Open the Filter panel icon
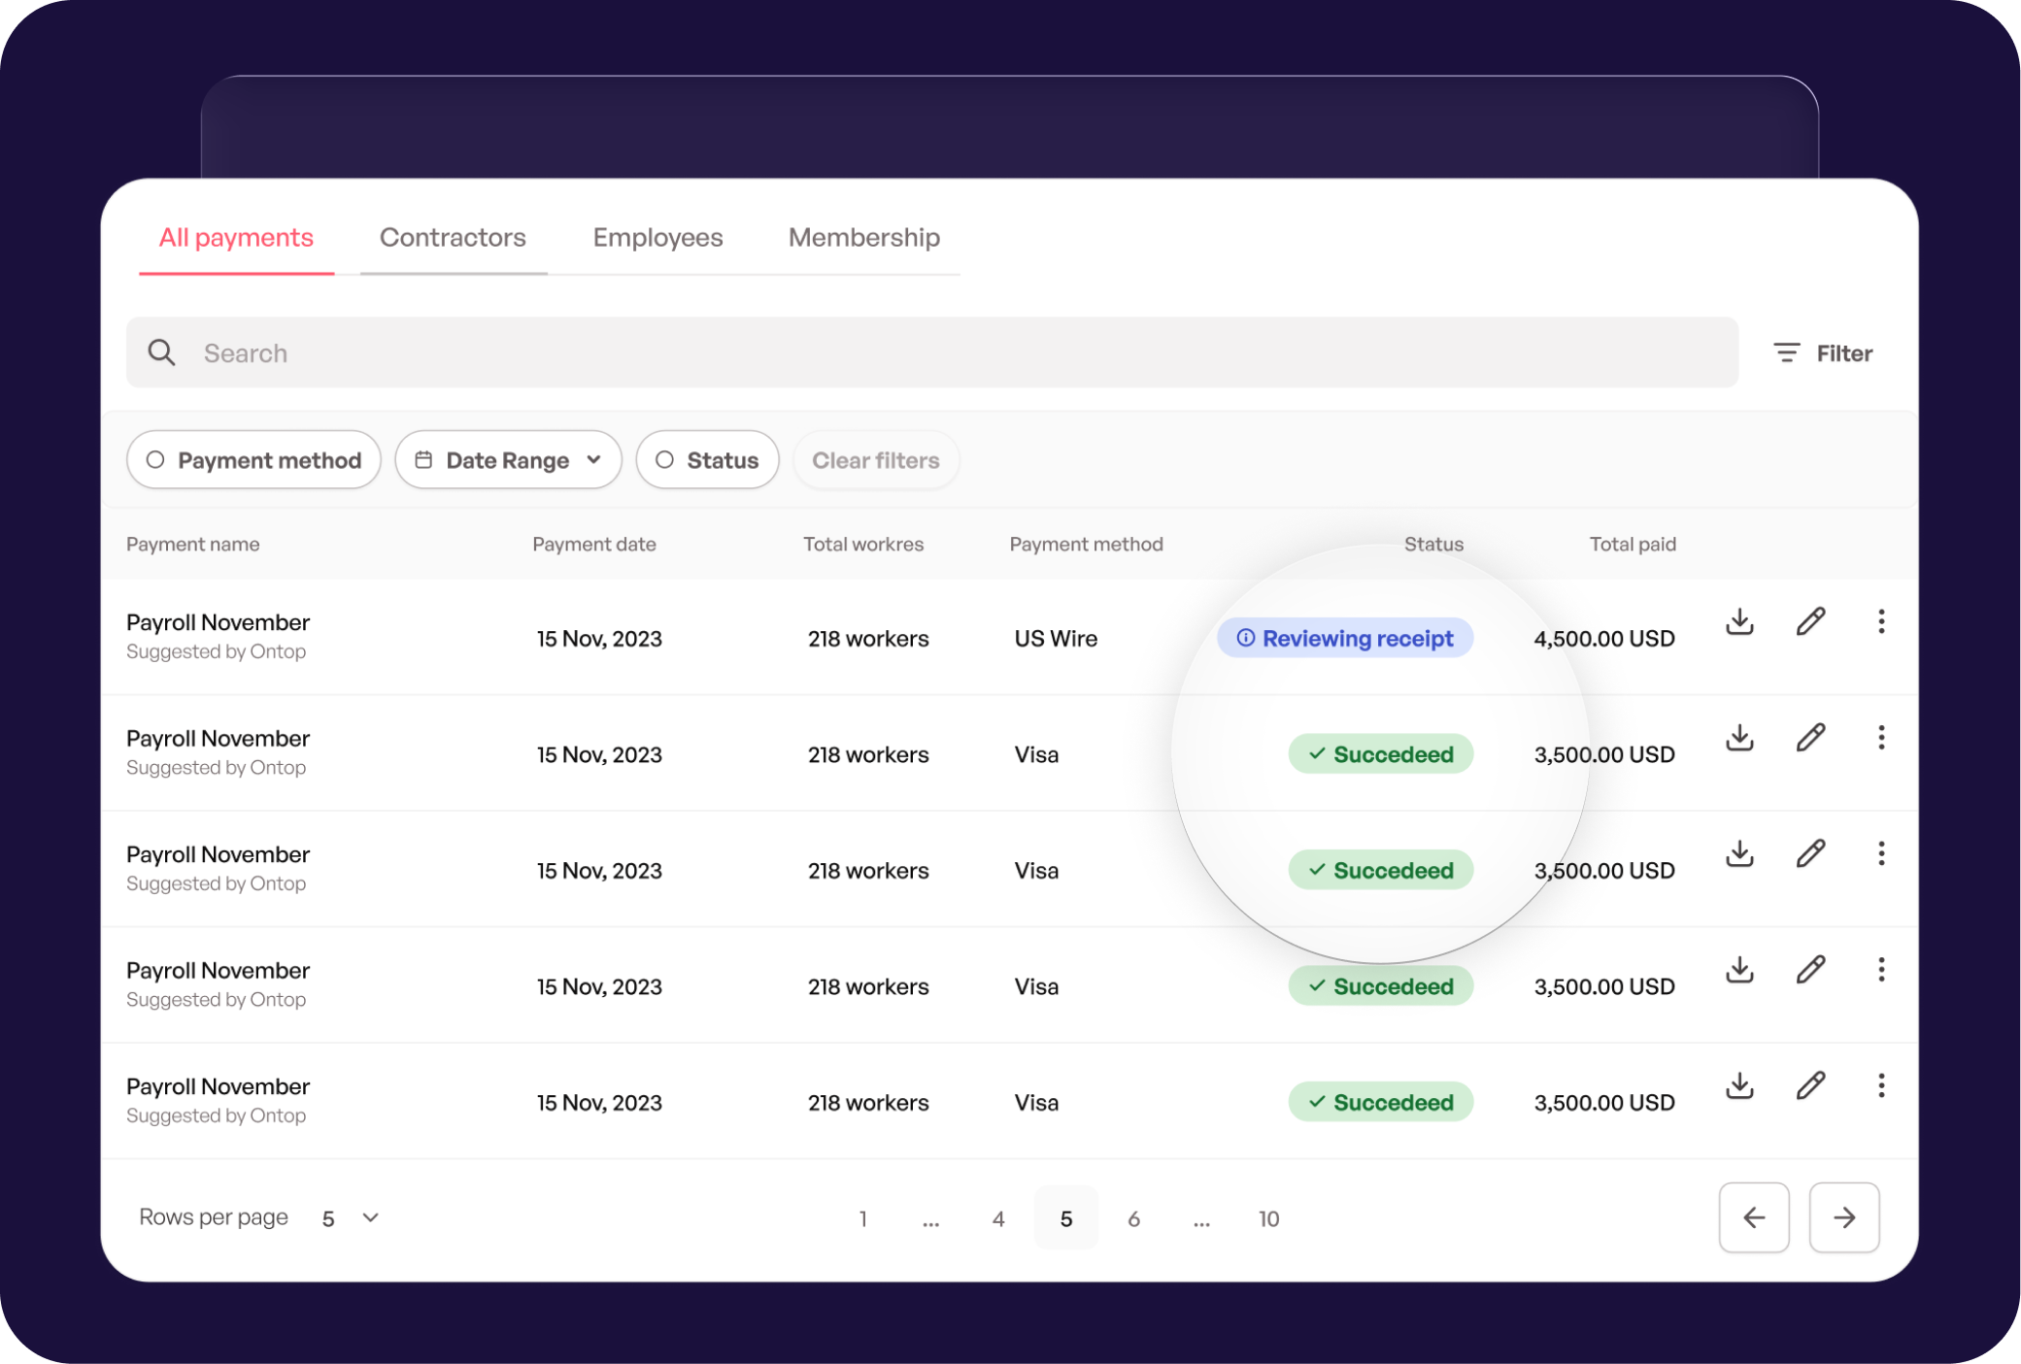The height and width of the screenshot is (1364, 2021). pyautogui.click(x=1787, y=352)
